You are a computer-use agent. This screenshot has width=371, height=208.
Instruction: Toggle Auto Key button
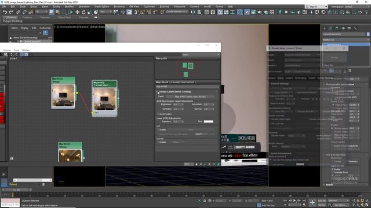click(x=322, y=200)
